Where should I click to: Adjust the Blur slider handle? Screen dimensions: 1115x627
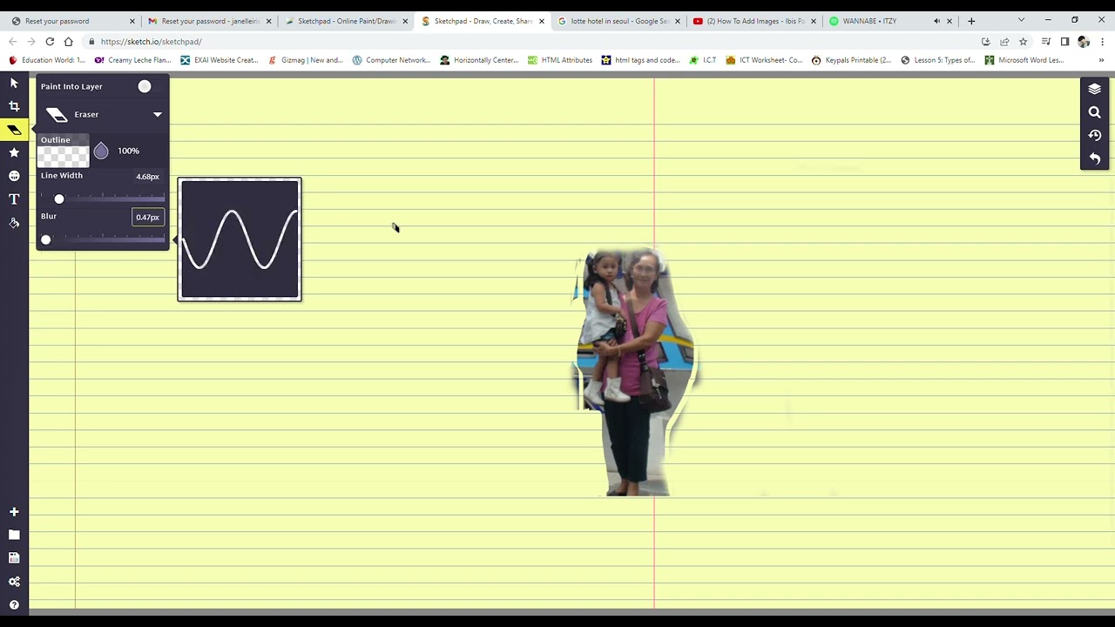coord(46,239)
